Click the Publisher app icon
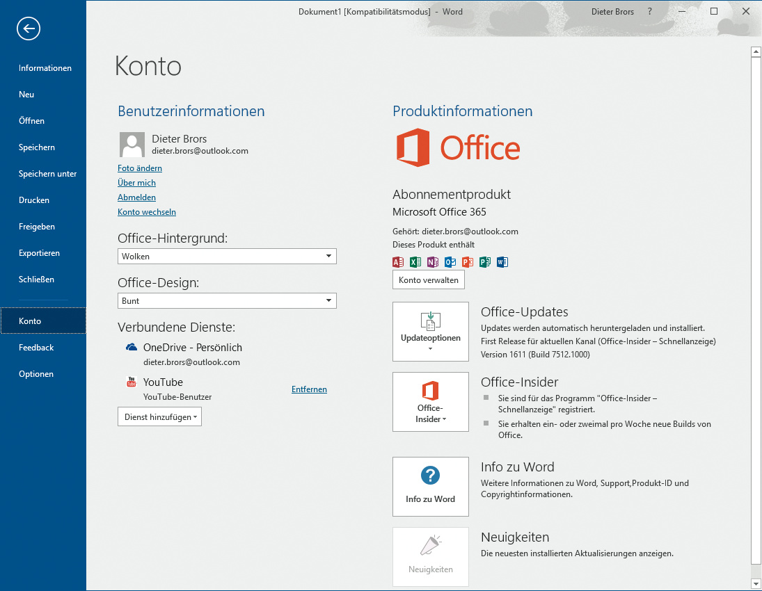The image size is (762, 591). pyautogui.click(x=485, y=262)
